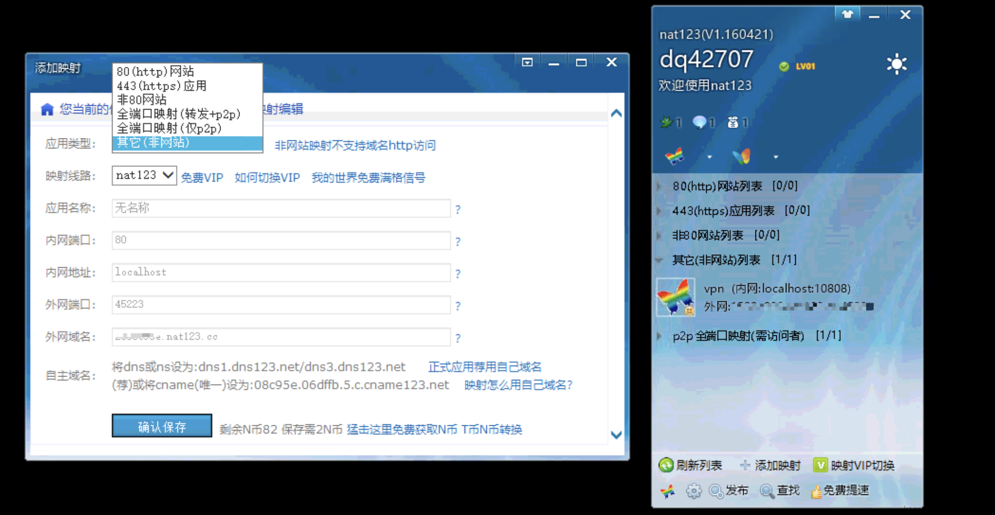Open skin shirt icon in nat123 titlebar
Screen dimensions: 995x515
(847, 14)
